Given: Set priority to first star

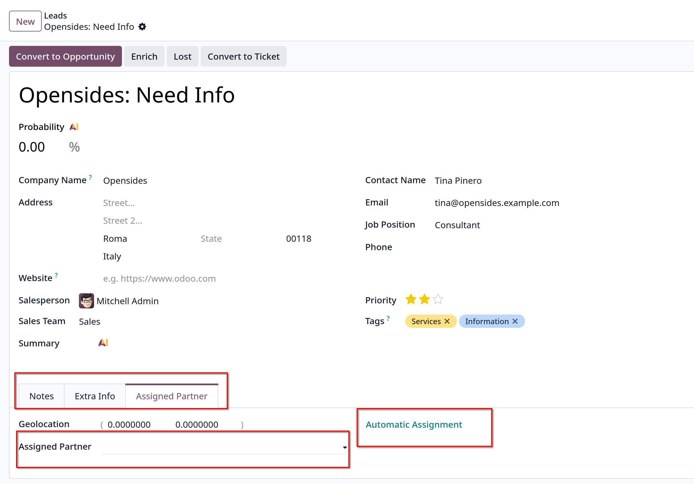Looking at the screenshot, I should tap(411, 299).
